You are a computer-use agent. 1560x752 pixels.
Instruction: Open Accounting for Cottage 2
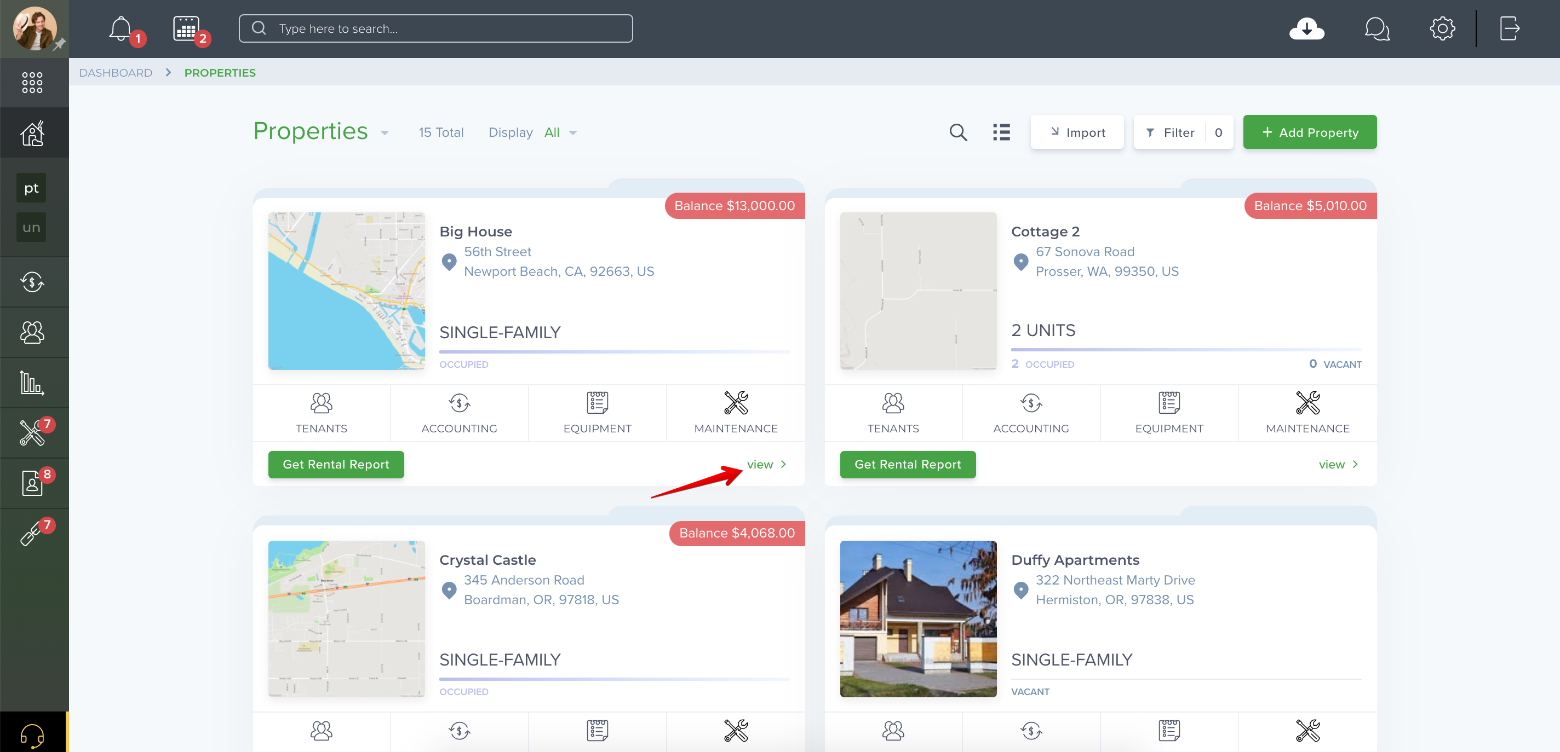(1031, 413)
